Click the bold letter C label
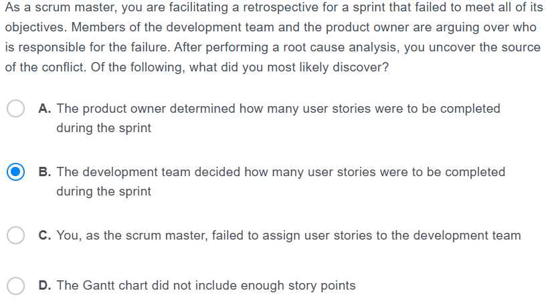Viewport: 554px width, 301px height. click(45, 236)
